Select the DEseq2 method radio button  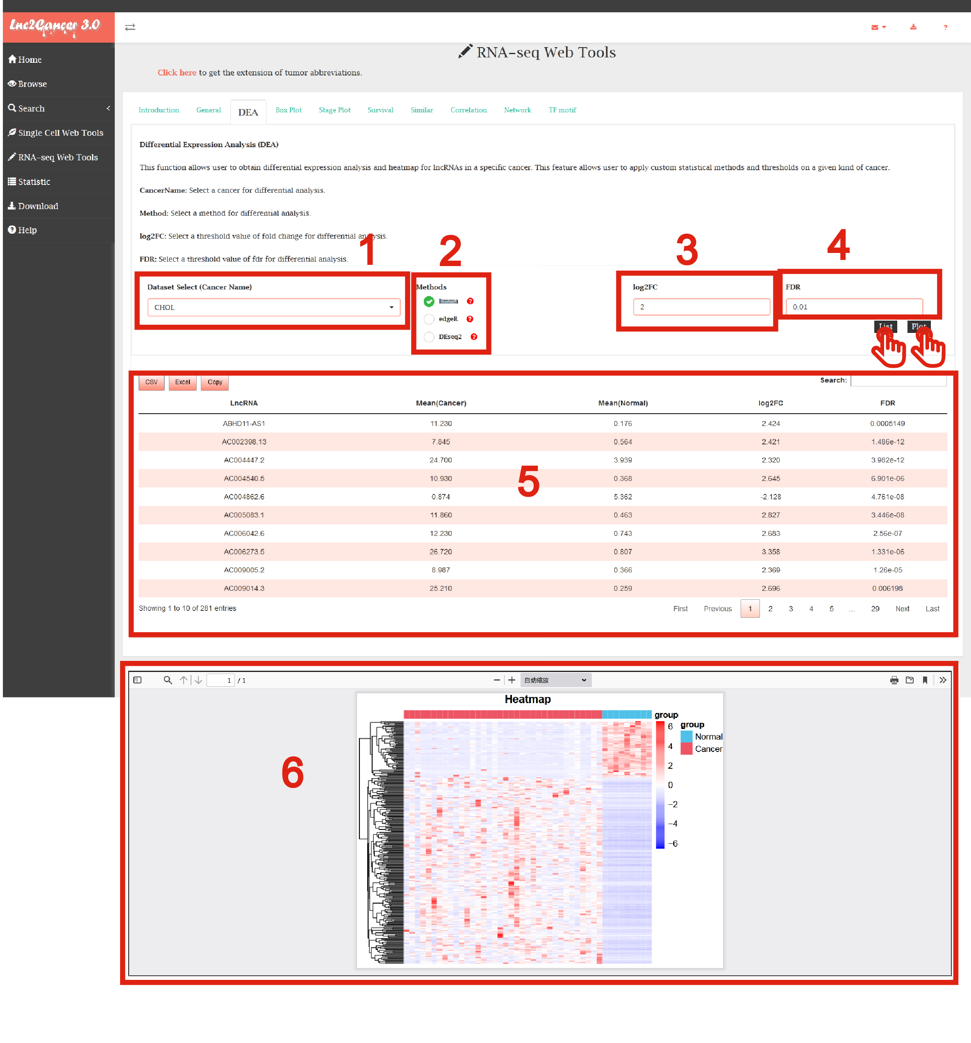429,337
